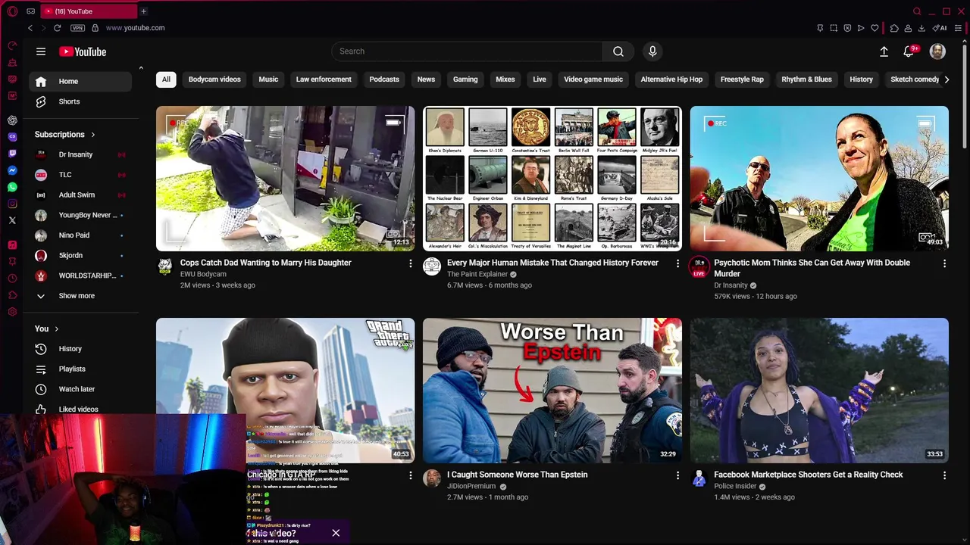The width and height of the screenshot is (970, 545).
Task: Select the Gaming chip
Action: (465, 79)
